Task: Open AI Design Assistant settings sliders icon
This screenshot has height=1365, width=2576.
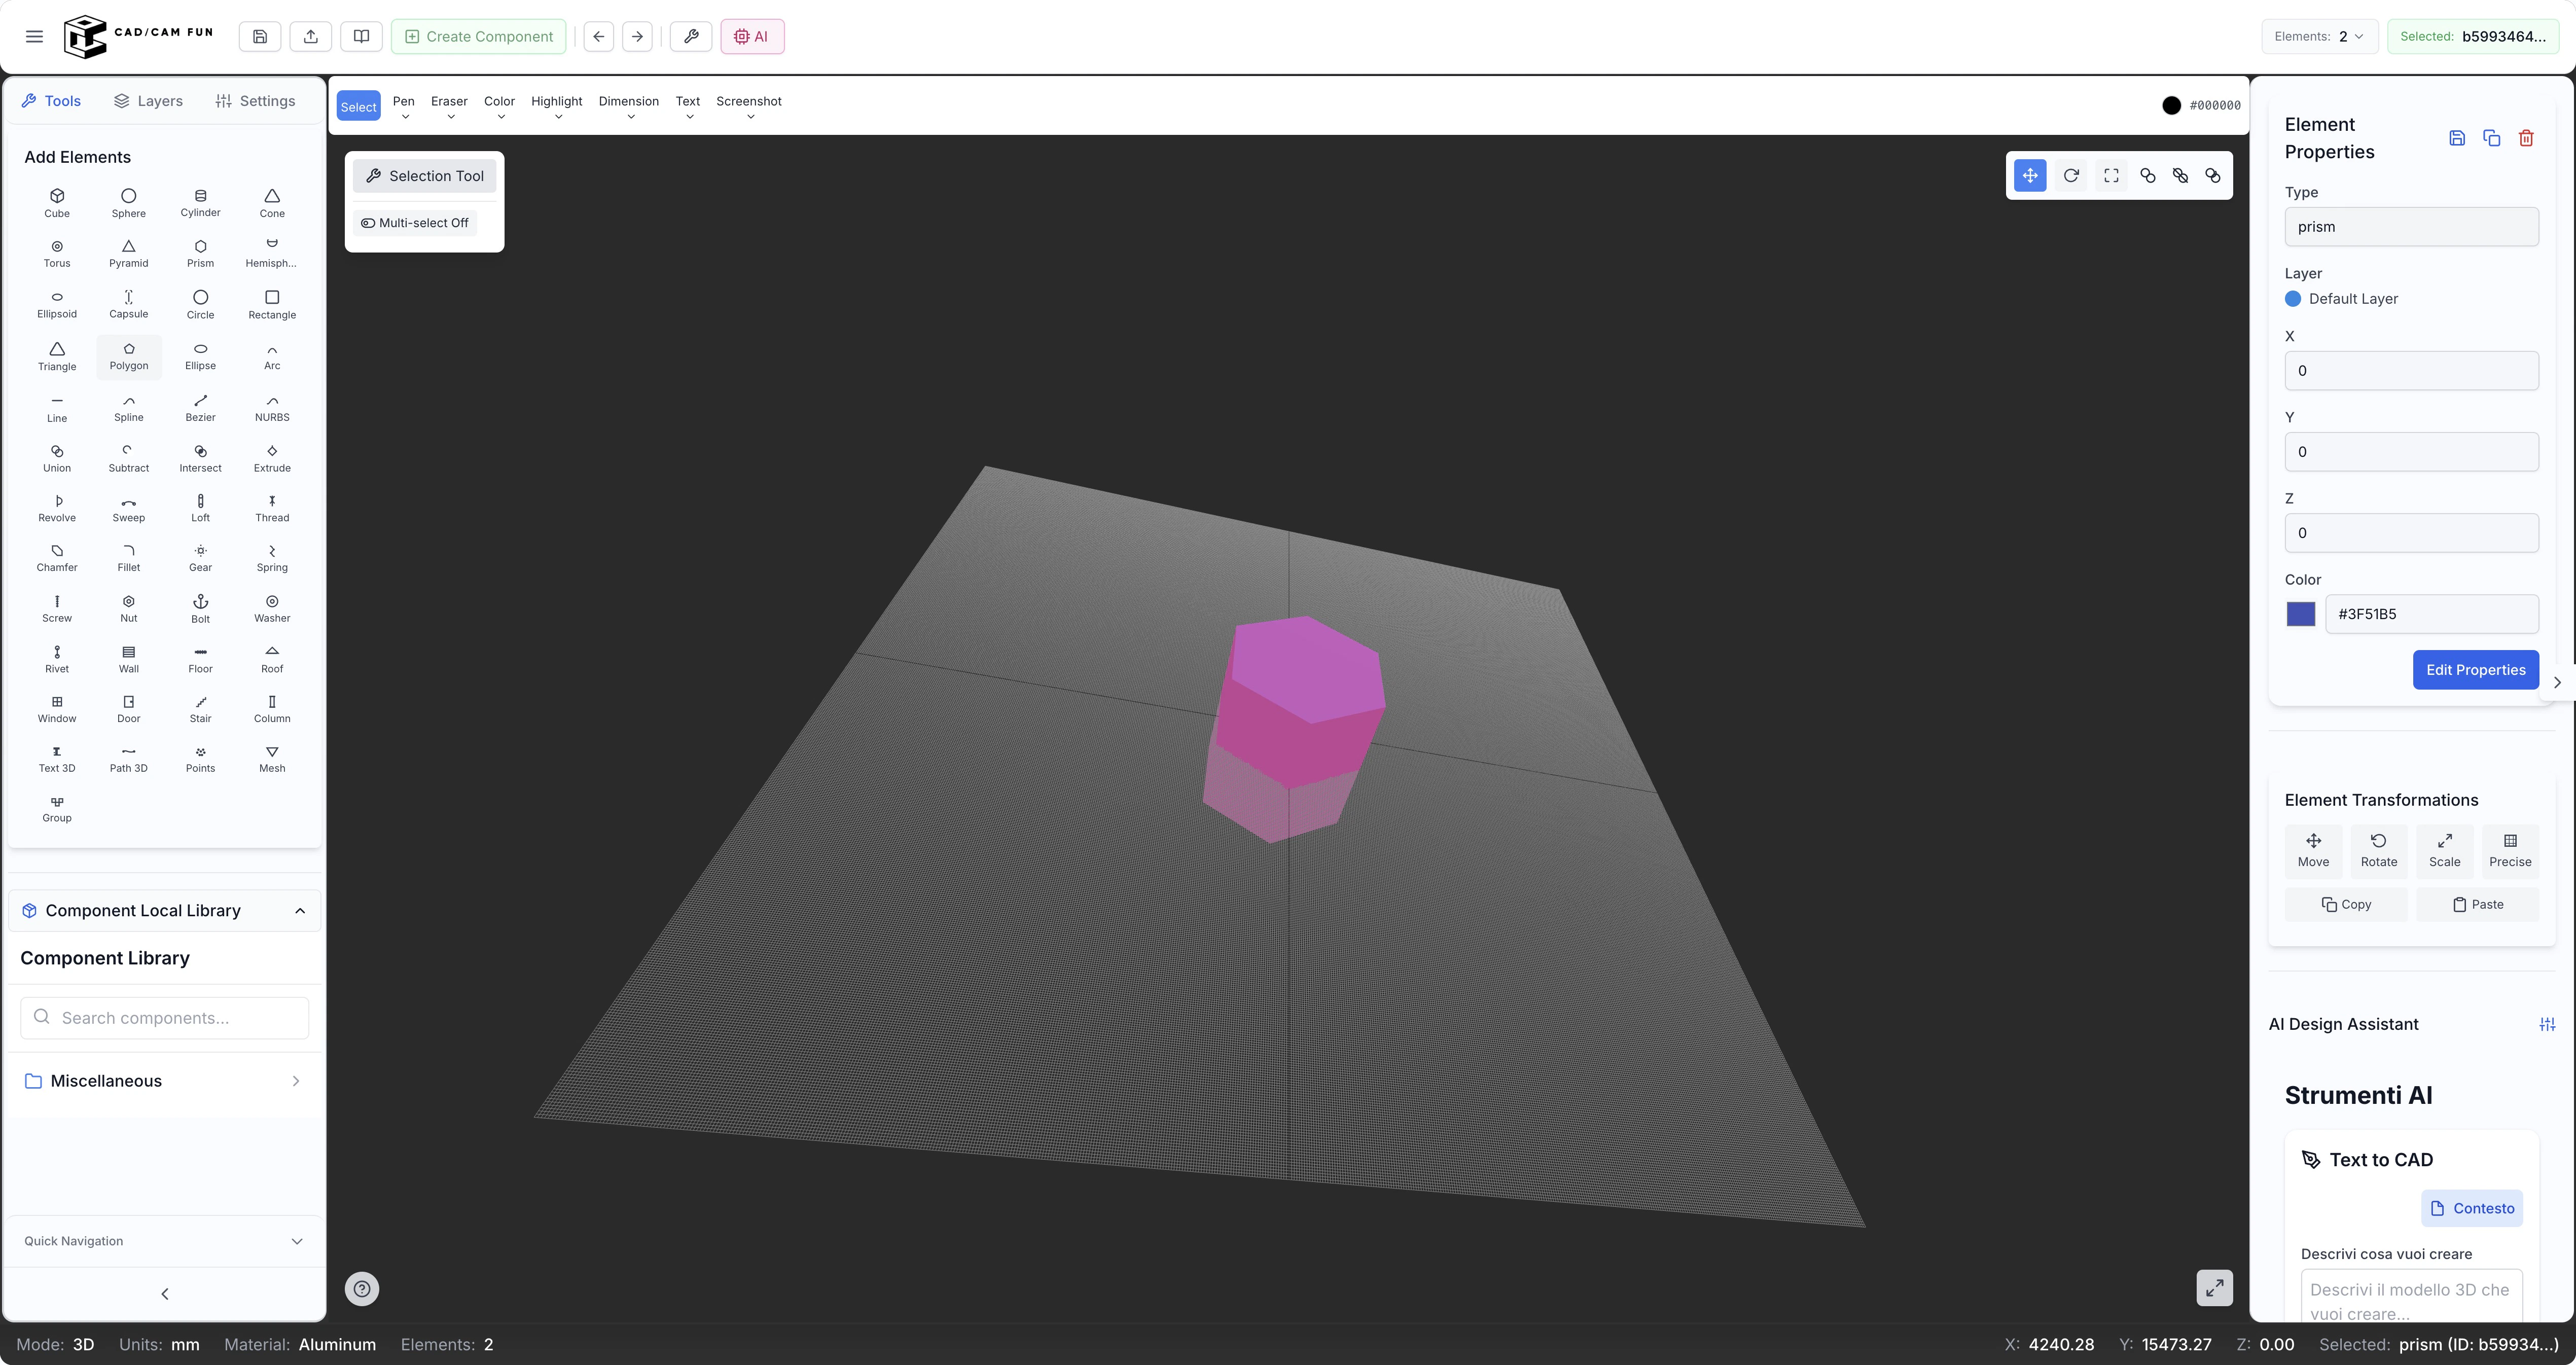Action: coord(2547,1024)
